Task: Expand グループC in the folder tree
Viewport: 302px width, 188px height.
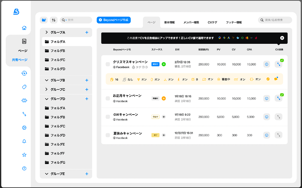Action: (x=47, y=90)
